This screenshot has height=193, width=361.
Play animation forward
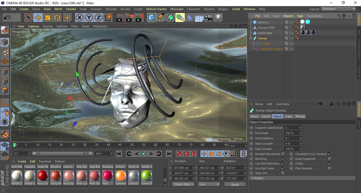[144, 154]
